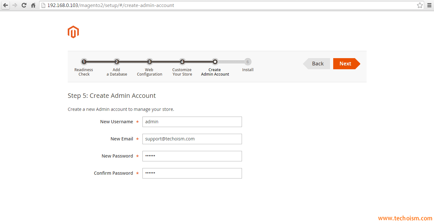Select step 6 Install
This screenshot has width=434, height=223.
pyautogui.click(x=248, y=65)
